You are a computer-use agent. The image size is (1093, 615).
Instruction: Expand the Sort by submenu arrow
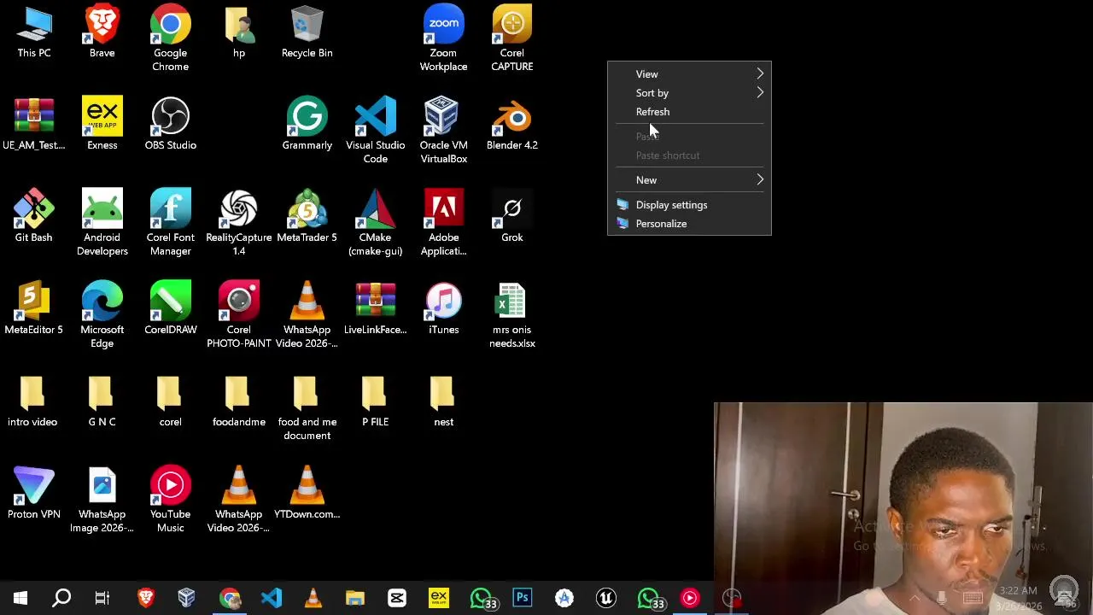pos(760,93)
